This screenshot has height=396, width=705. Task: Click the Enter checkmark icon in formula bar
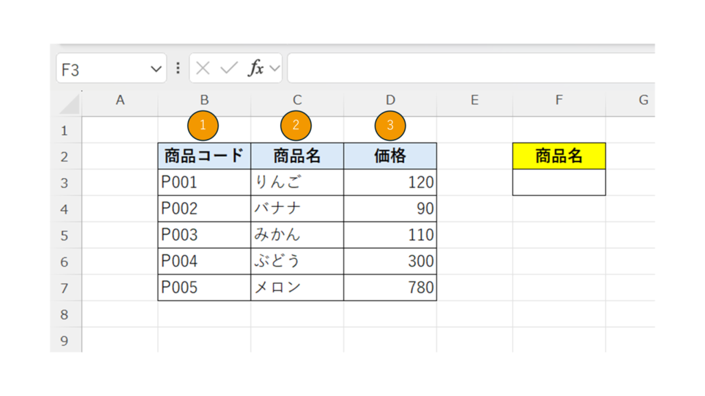229,69
